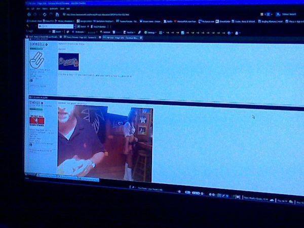Image resolution: width=304 pixels, height=228 pixels.
Task: Open the Facebook bookmark in bookmarks bar
Action: (x=34, y=21)
